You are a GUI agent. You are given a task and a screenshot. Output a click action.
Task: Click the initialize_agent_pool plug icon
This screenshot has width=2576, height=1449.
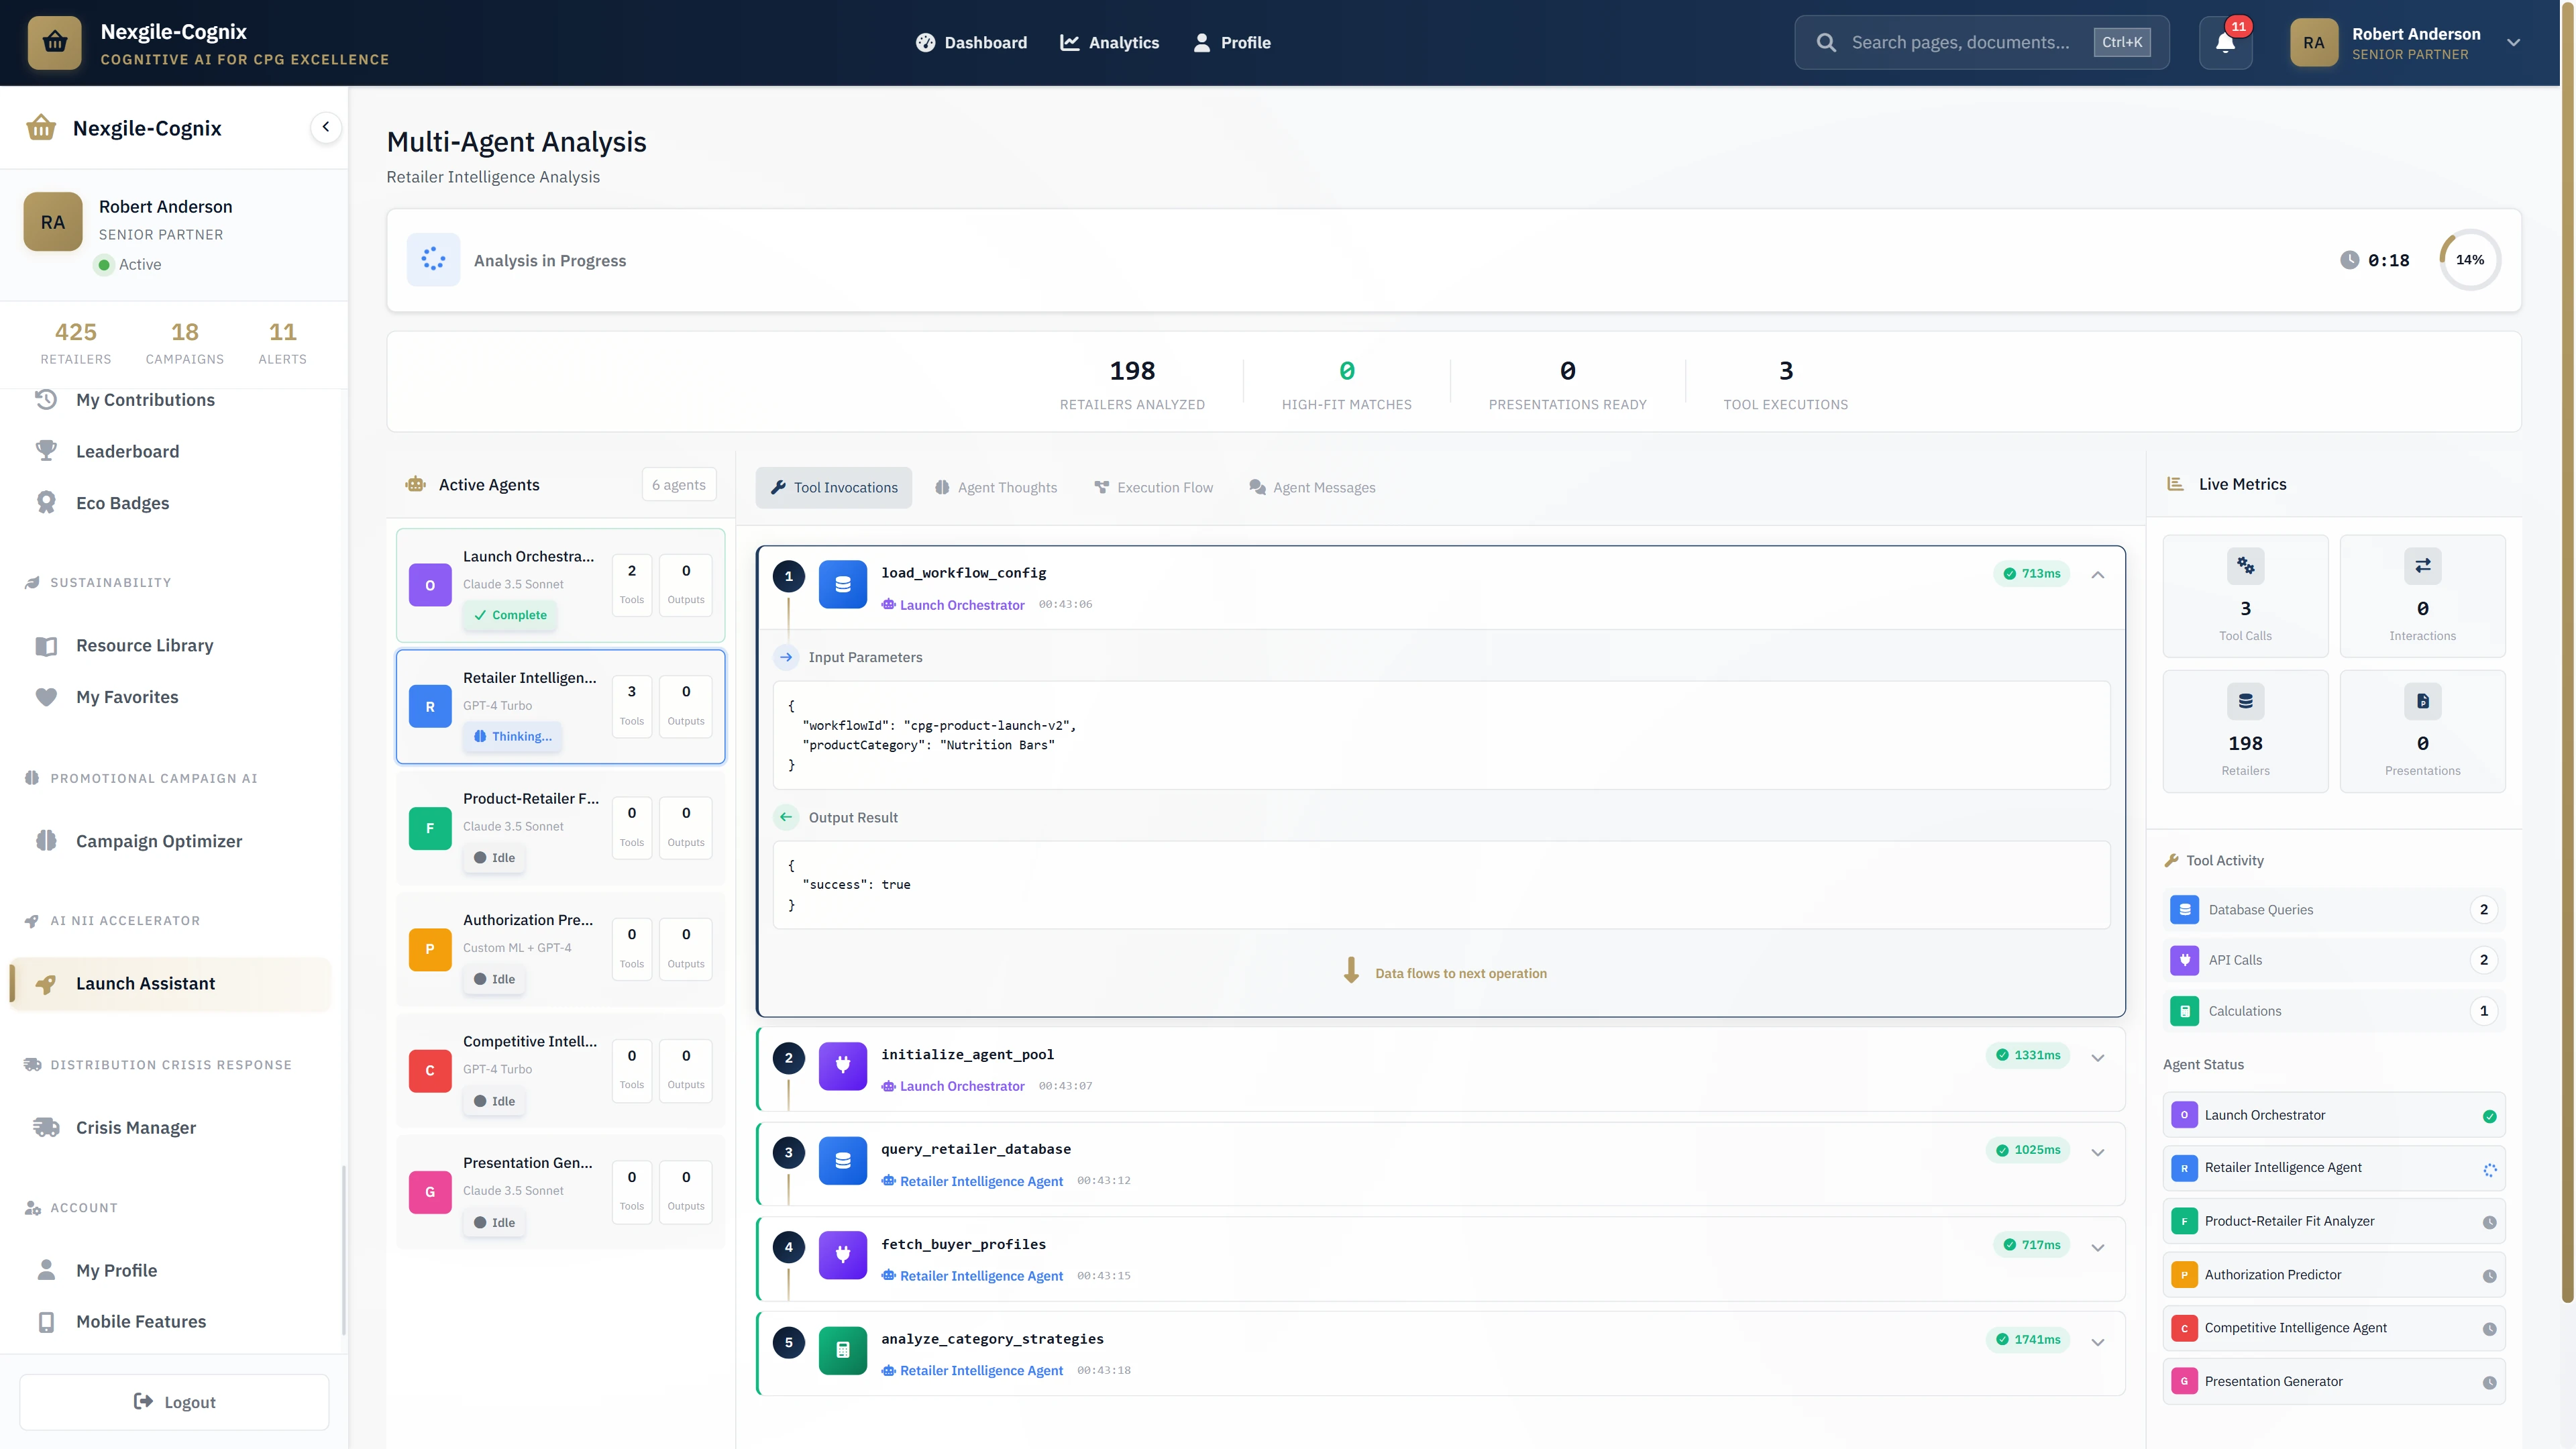842,1066
